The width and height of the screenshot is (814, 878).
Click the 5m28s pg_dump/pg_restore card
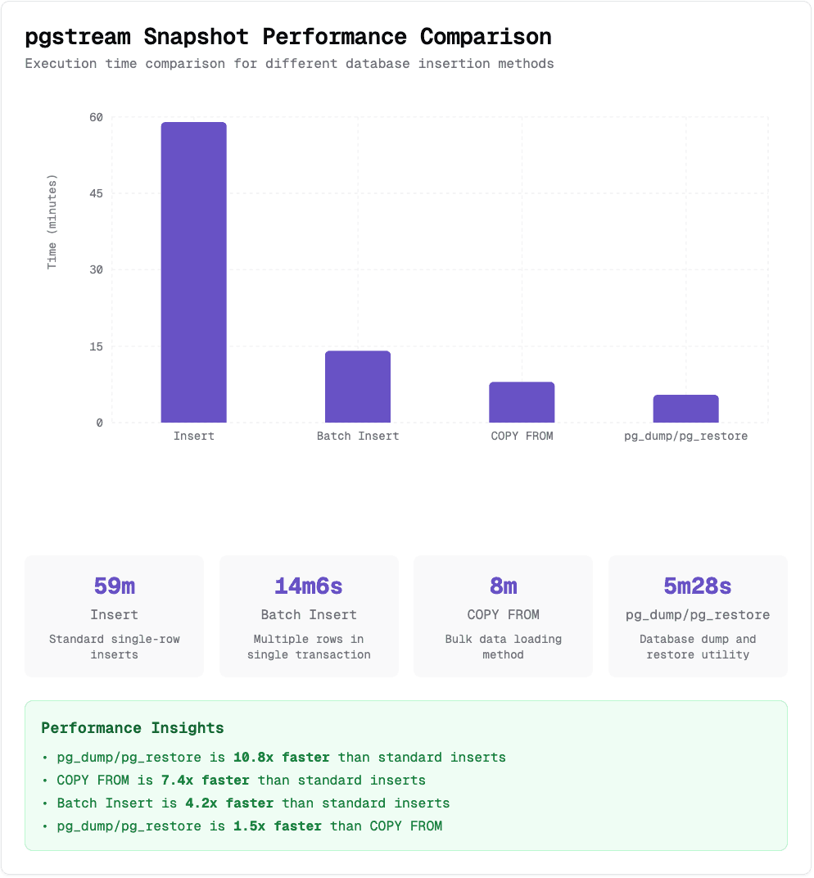[x=698, y=616]
